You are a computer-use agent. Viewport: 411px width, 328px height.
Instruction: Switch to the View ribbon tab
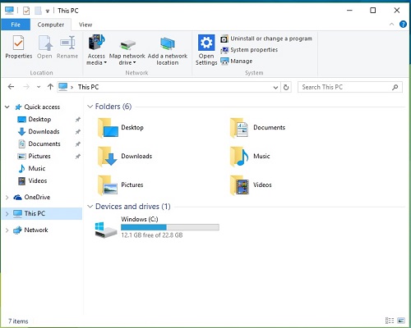tap(85, 25)
